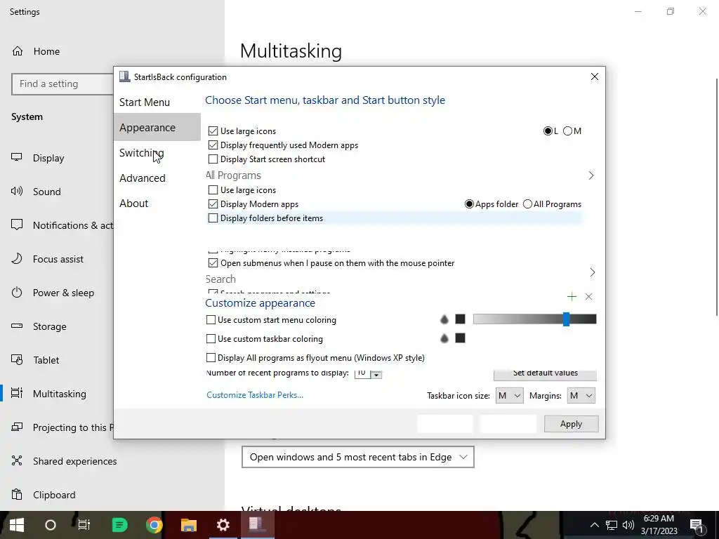Switch to Settings gear on taskbar
This screenshot has height=539, width=719.
pos(223,525)
